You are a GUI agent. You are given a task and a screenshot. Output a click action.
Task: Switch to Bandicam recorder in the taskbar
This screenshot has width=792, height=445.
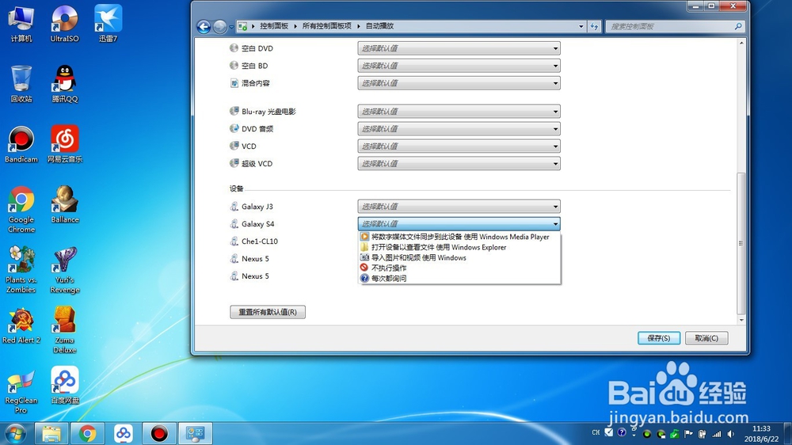(159, 433)
